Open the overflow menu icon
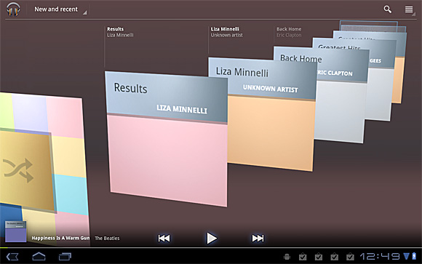The height and width of the screenshot is (264, 422). [409, 9]
